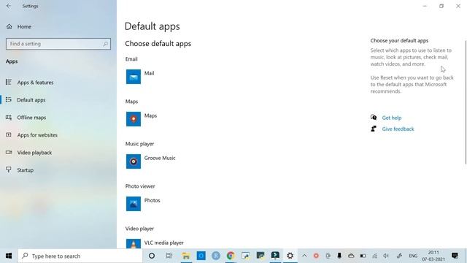Click the Photos app icon
The image size is (467, 263).
click(x=133, y=204)
